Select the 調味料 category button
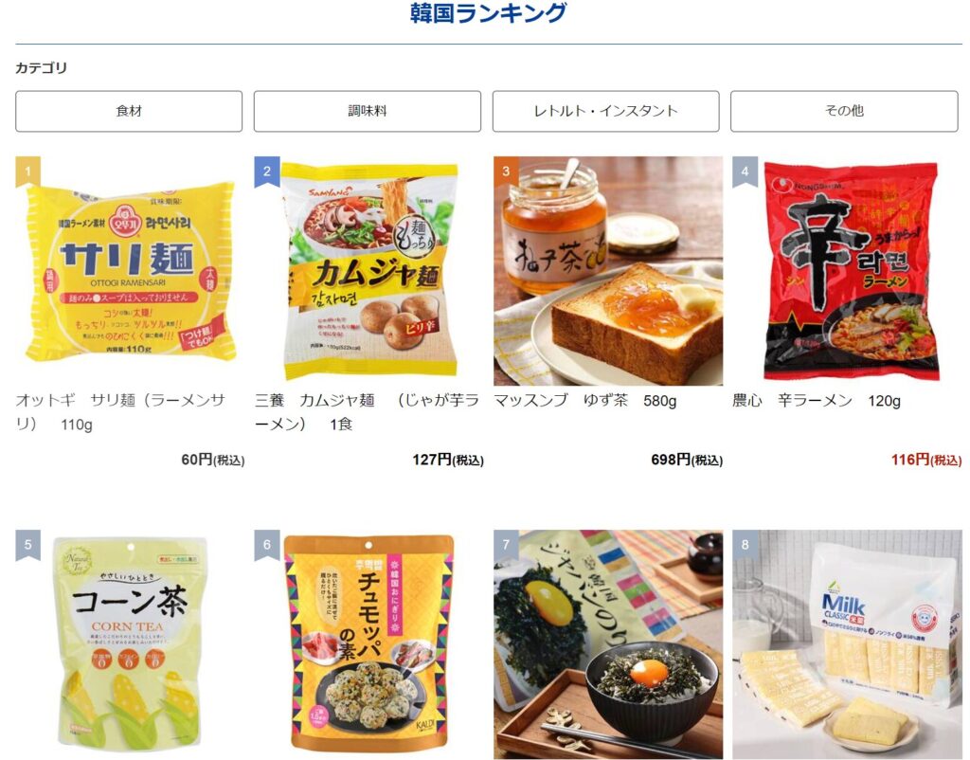This screenshot has height=760, width=970. point(367,112)
